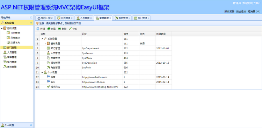This screenshot has height=128, width=262.
Task: Sort by the 状态 column header
Action: [x=147, y=34]
